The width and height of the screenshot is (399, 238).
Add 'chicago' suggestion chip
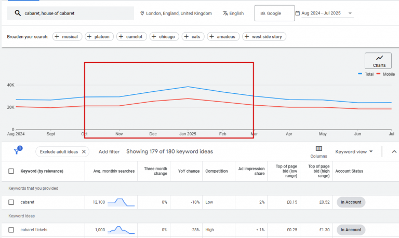point(164,37)
